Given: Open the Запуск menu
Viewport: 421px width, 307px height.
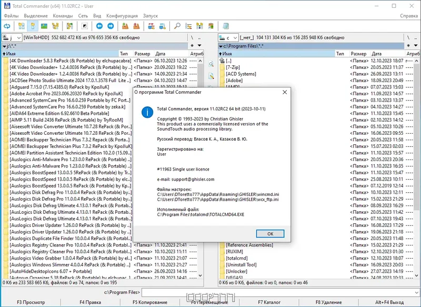Looking at the screenshot, I should click(151, 16).
